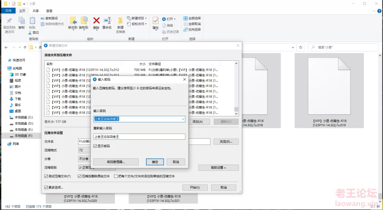The width and height of the screenshot is (383, 210).
Task: Click the Select none ribbon icon
Action: tap(186, 24)
